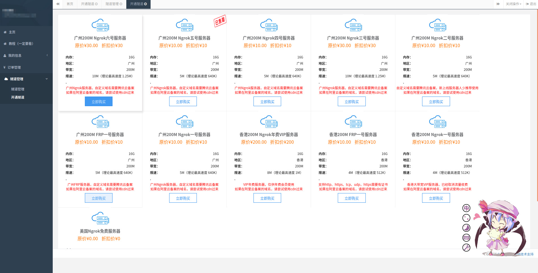Screen dimensions: 538x273
Task: Click the cloud server icon of Ngrok六号服务器
Action: (x=100, y=25)
